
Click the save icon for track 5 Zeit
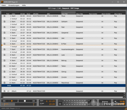click(5, 38)
